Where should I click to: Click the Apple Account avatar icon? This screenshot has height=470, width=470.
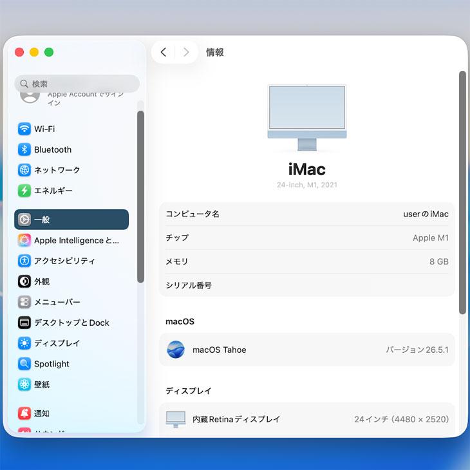[30, 97]
